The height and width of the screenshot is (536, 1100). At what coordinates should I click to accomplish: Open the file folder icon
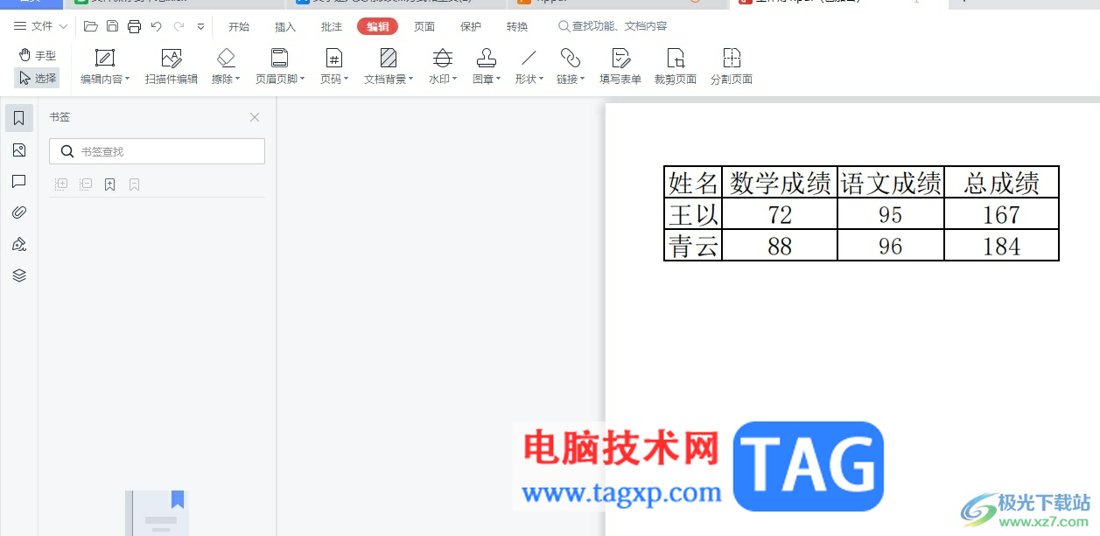[x=91, y=26]
